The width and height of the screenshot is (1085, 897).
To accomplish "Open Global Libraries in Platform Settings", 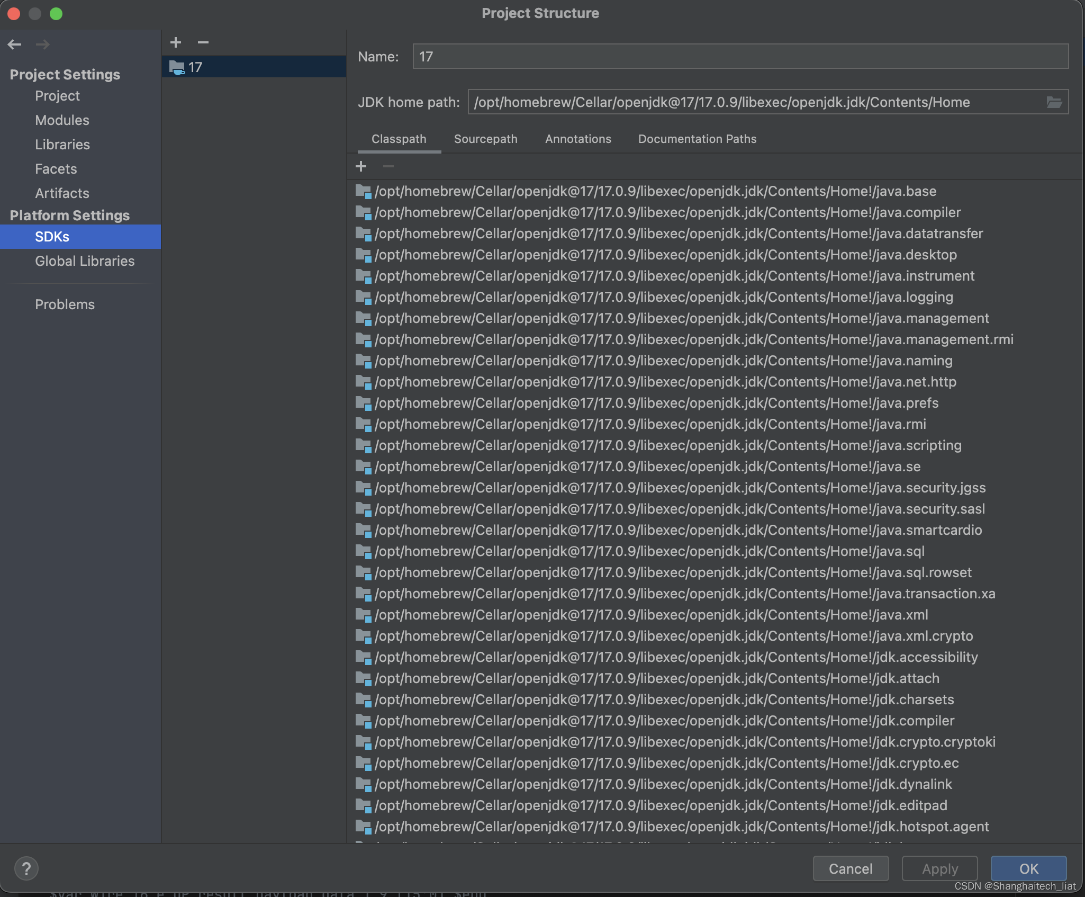I will point(85,261).
